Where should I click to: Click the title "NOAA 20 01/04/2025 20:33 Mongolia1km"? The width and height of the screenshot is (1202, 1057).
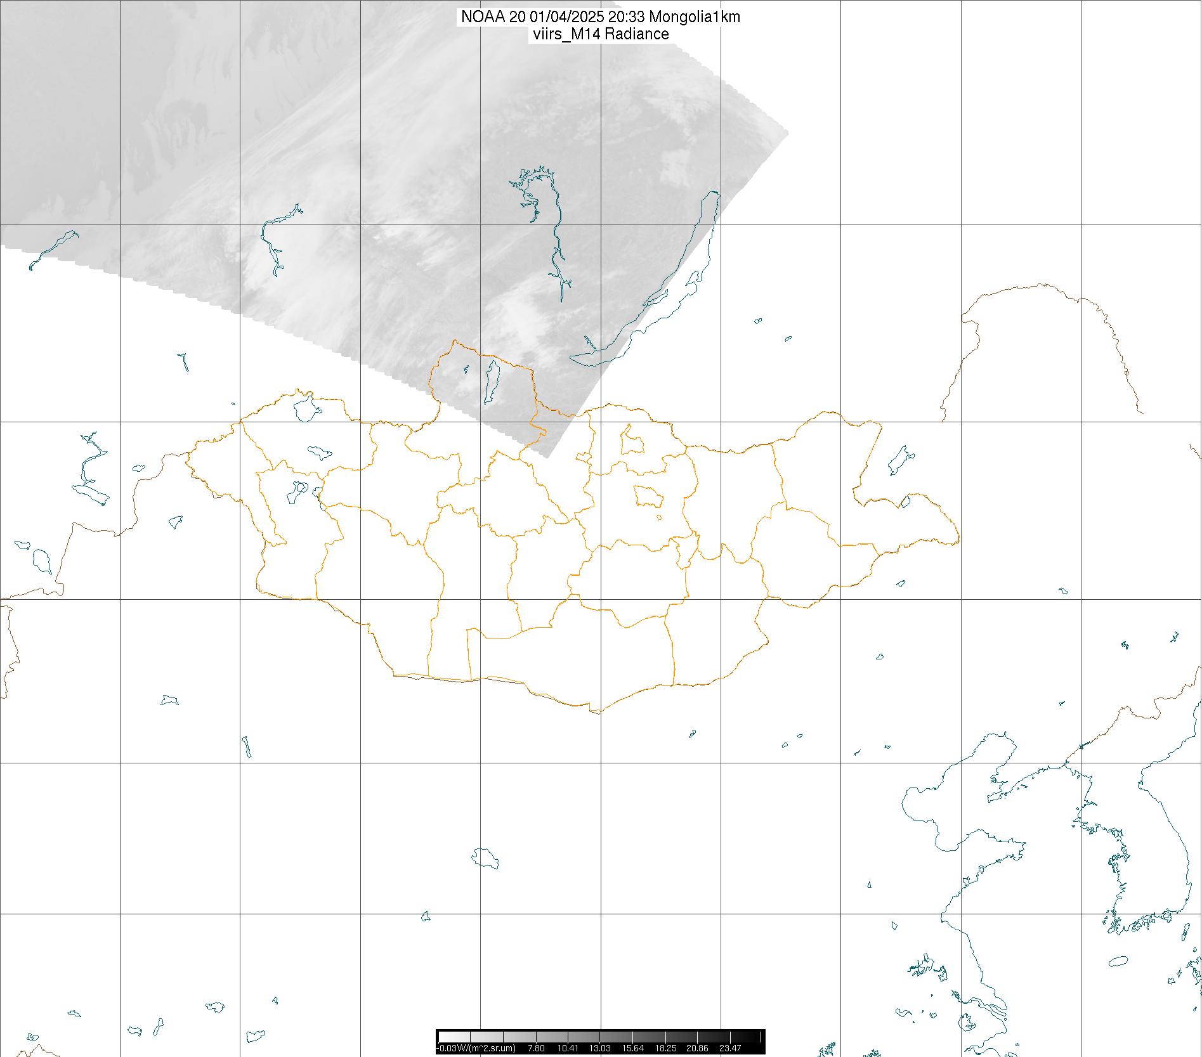click(x=600, y=17)
